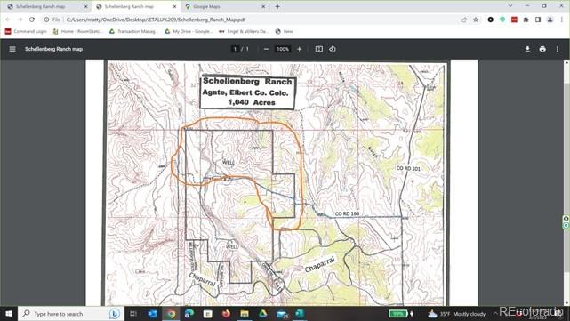The height and width of the screenshot is (321, 570).
Task: Close the Google Maps tab
Action: point(263,6)
